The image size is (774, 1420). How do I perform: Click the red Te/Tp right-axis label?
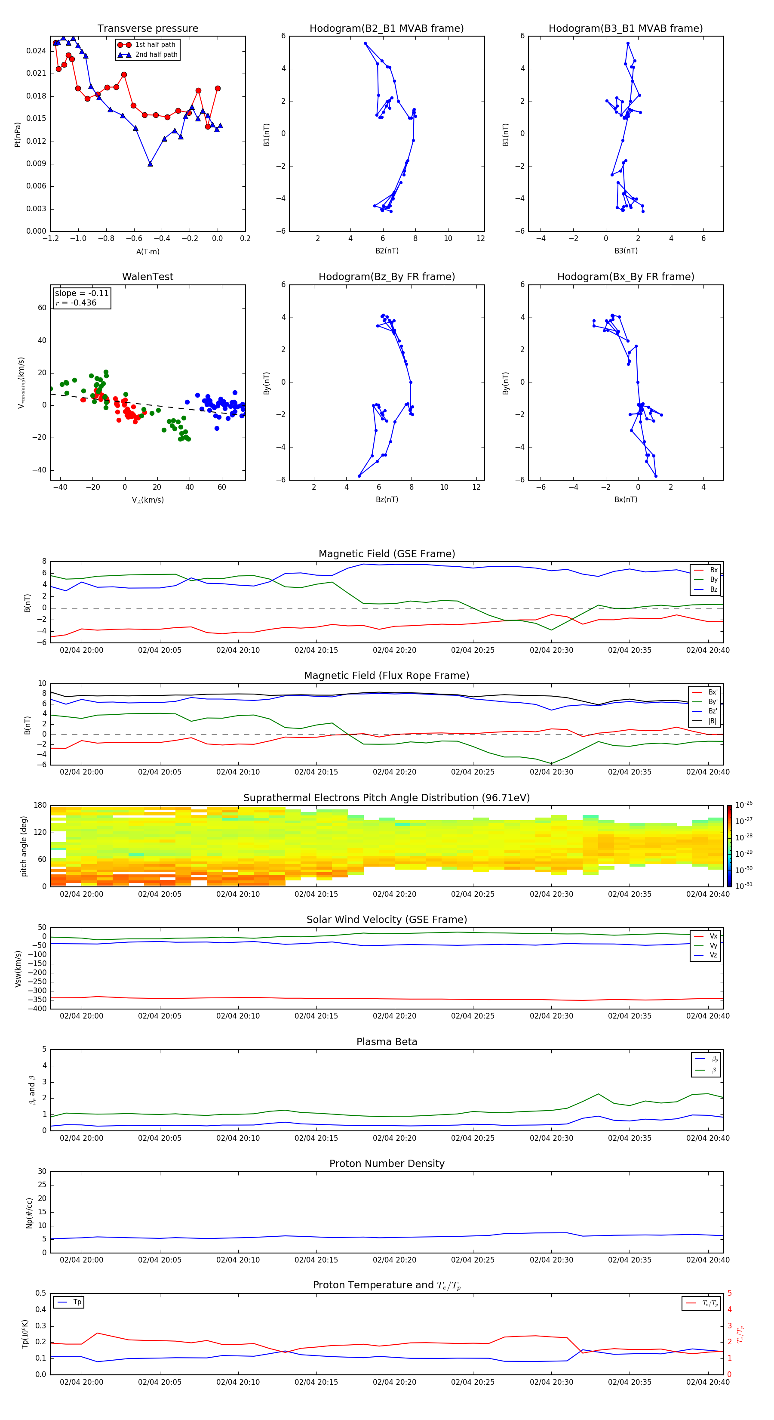coord(740,1334)
